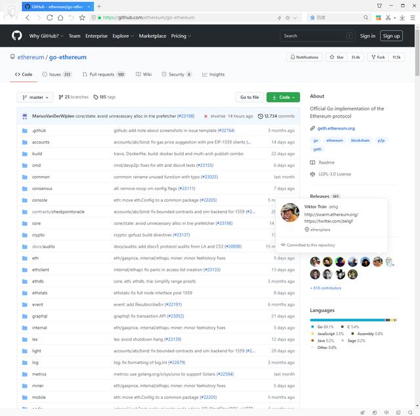Click the blue Go language dot
This screenshot has width=420, height=416.
[312, 327]
